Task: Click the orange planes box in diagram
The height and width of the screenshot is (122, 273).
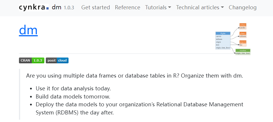Action: 243,35
